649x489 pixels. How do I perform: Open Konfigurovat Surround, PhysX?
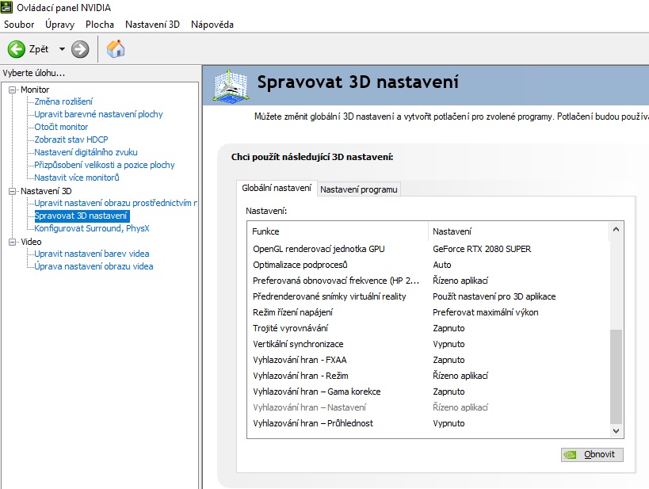pyautogui.click(x=92, y=228)
